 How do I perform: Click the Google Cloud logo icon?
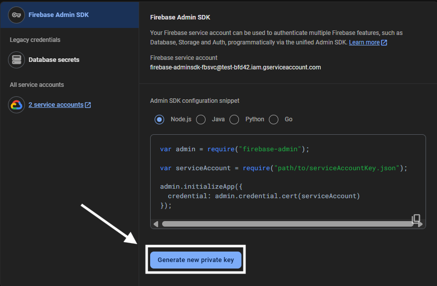click(16, 105)
